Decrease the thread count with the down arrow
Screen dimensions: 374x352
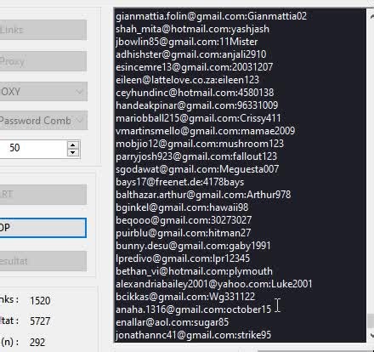click(x=73, y=152)
